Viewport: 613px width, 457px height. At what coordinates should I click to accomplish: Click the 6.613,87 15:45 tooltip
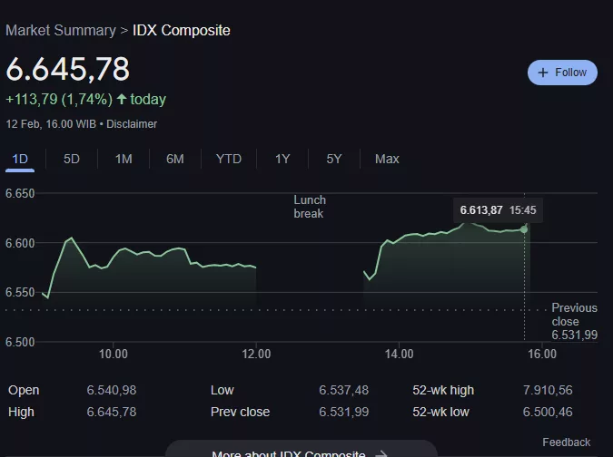(x=498, y=210)
